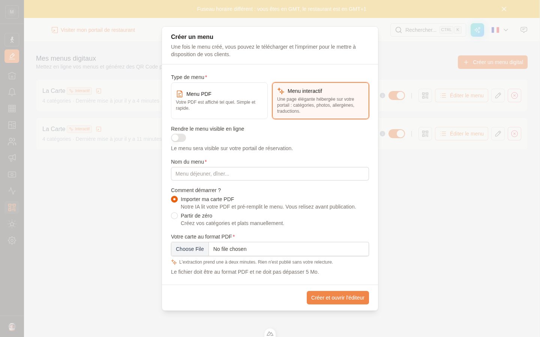Click the 'Créer un menu' dialog title
The image size is (540, 337).
tap(192, 37)
